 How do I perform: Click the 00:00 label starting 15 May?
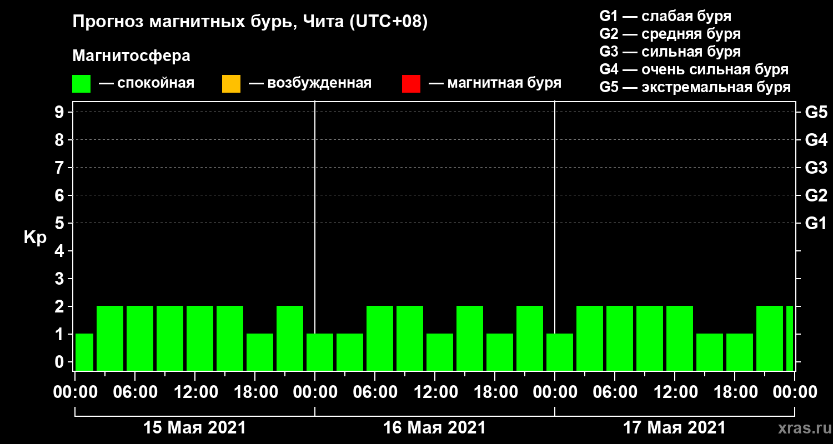pyautogui.click(x=75, y=392)
